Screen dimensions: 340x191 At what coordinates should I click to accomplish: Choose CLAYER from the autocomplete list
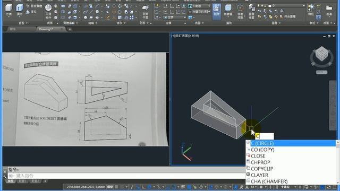[x=291, y=175]
